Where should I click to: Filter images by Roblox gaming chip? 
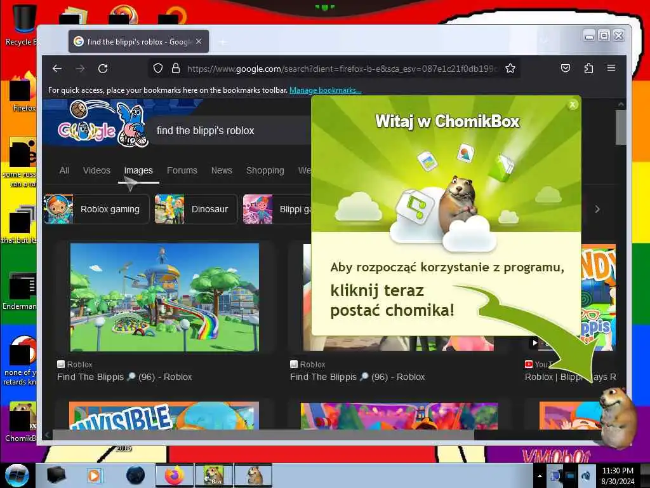click(x=96, y=209)
